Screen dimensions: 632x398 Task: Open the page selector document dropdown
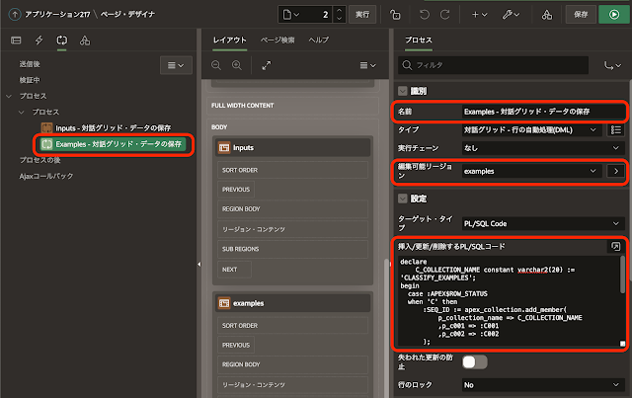[x=291, y=15]
